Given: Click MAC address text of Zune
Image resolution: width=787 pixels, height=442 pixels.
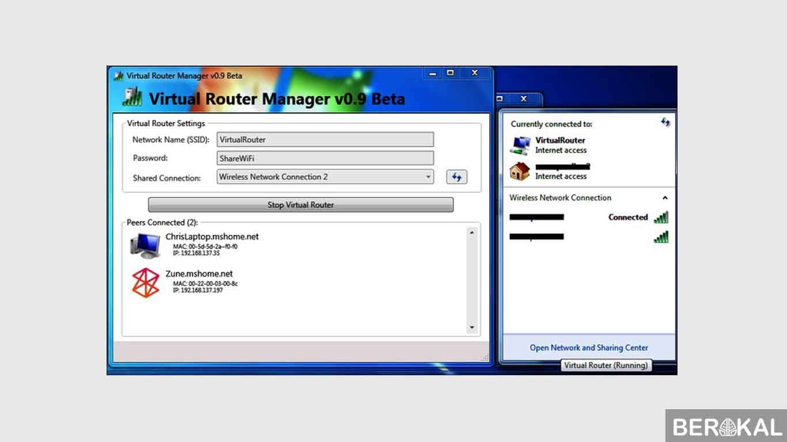Looking at the screenshot, I should pos(205,284).
